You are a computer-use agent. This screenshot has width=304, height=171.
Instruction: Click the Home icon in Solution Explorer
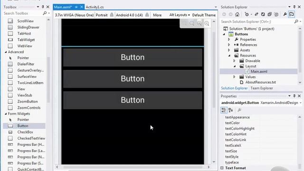[x=237, y=14]
